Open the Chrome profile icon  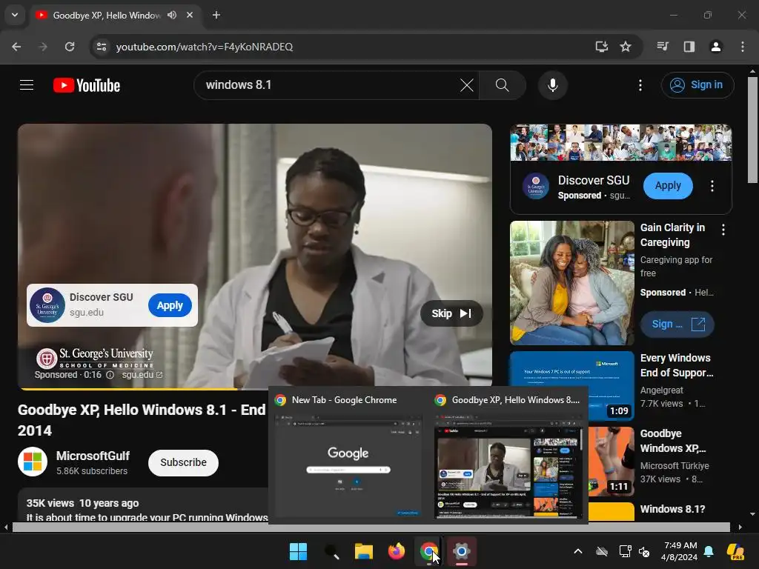click(715, 47)
